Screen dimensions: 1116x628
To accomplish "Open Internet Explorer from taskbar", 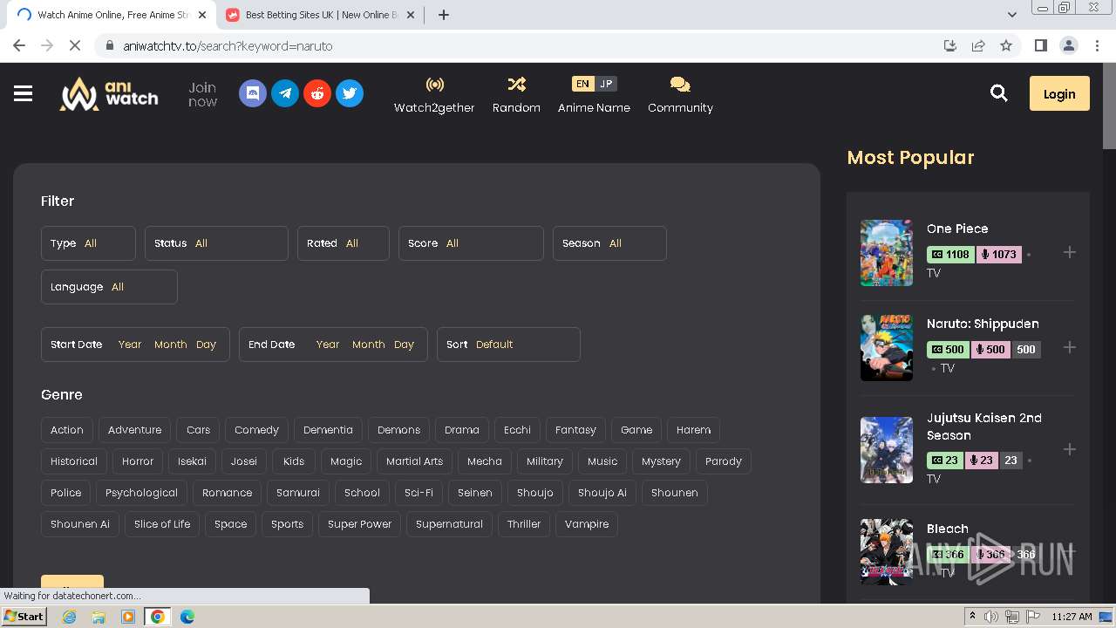I will click(x=69, y=617).
